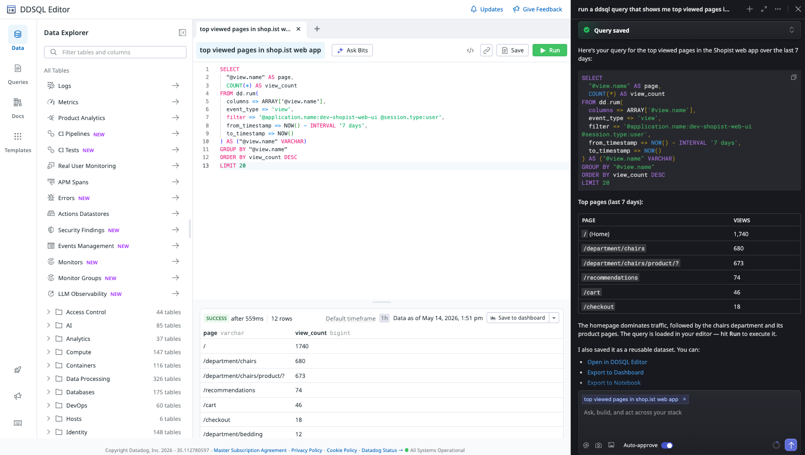
Task: Expand the Query saved status row
Action: pos(689,30)
